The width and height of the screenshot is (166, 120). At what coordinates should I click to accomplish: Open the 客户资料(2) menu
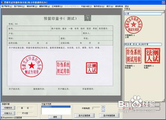[19, 6]
